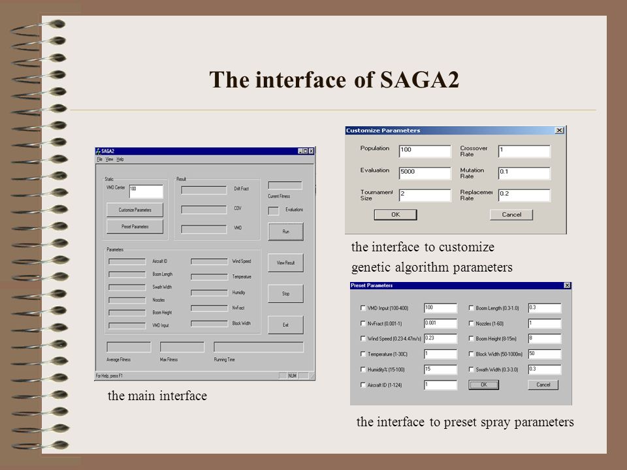Tick the Wind Speed checkbox

[x=363, y=339]
